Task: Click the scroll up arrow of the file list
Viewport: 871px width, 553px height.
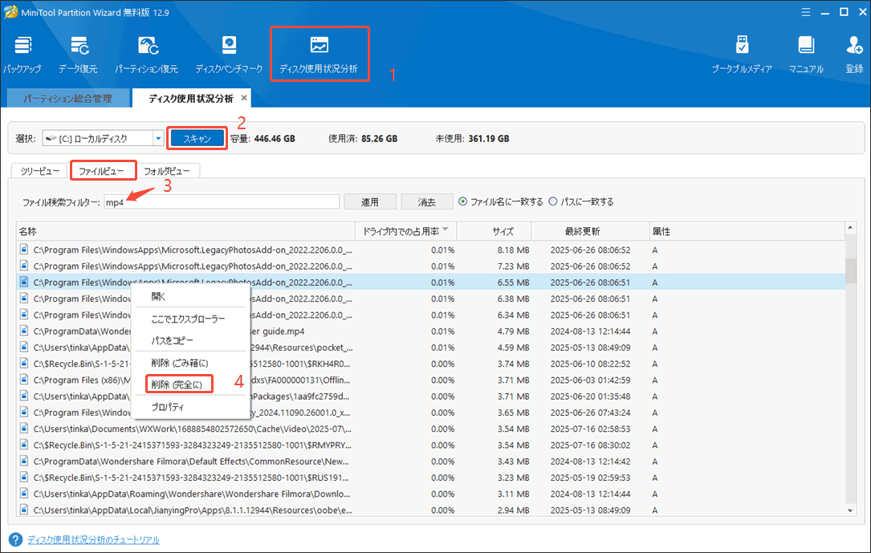Action: pyautogui.click(x=850, y=228)
